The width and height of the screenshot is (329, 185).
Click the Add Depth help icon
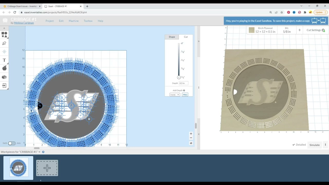point(184,90)
